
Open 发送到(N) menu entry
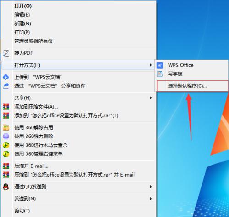[78, 199]
